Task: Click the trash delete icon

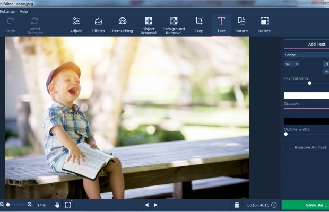Action: pyautogui.click(x=237, y=205)
